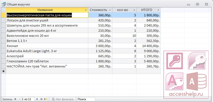
Task: Click the empty Название cell in new row
Action: pos(47,71)
